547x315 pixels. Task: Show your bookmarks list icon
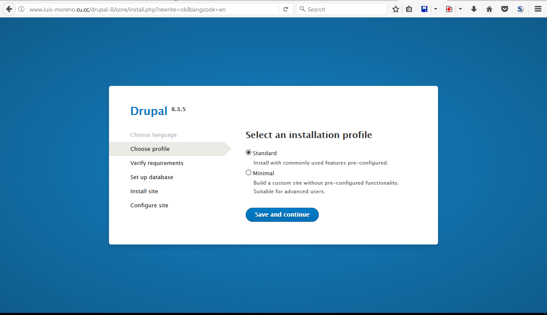coord(409,9)
